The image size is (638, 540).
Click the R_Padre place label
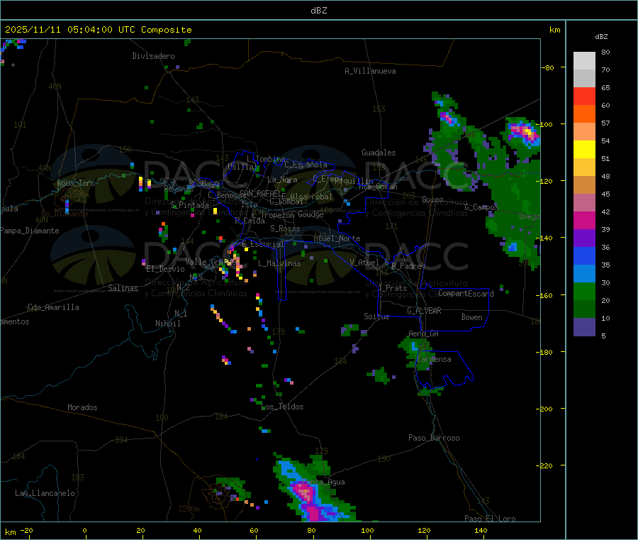coord(406,266)
